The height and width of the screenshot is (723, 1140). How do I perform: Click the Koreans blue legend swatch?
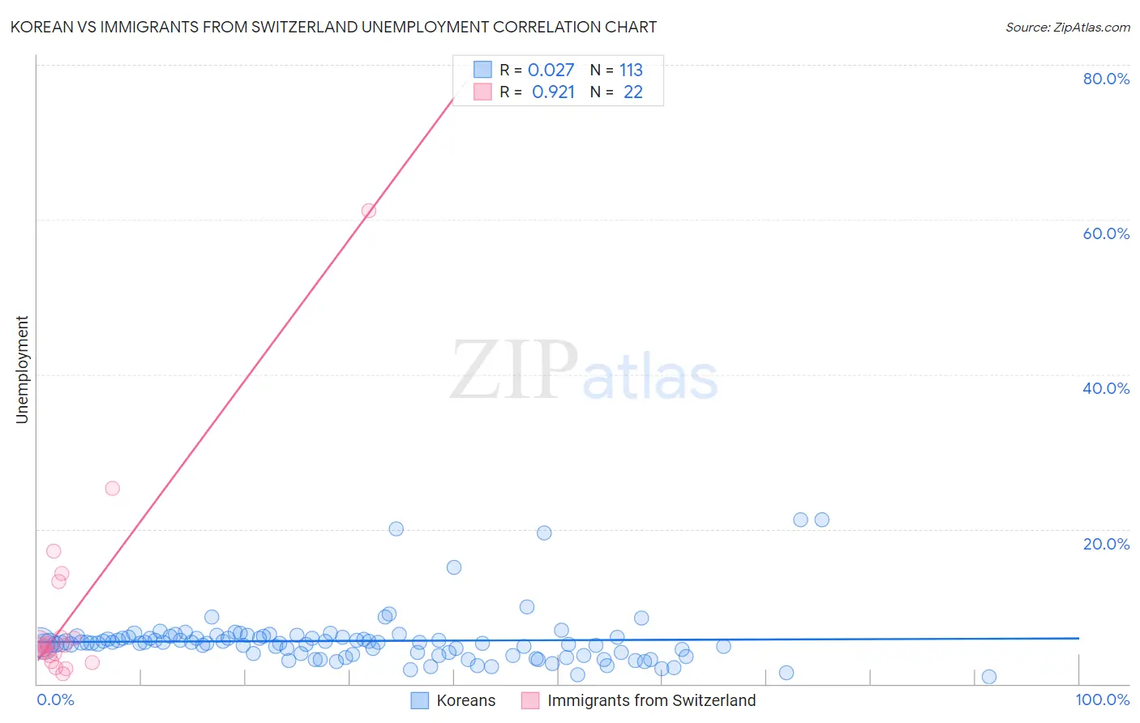pyautogui.click(x=419, y=700)
